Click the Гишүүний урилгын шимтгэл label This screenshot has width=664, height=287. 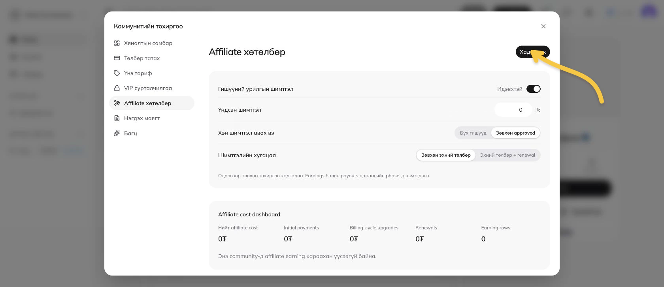256,89
